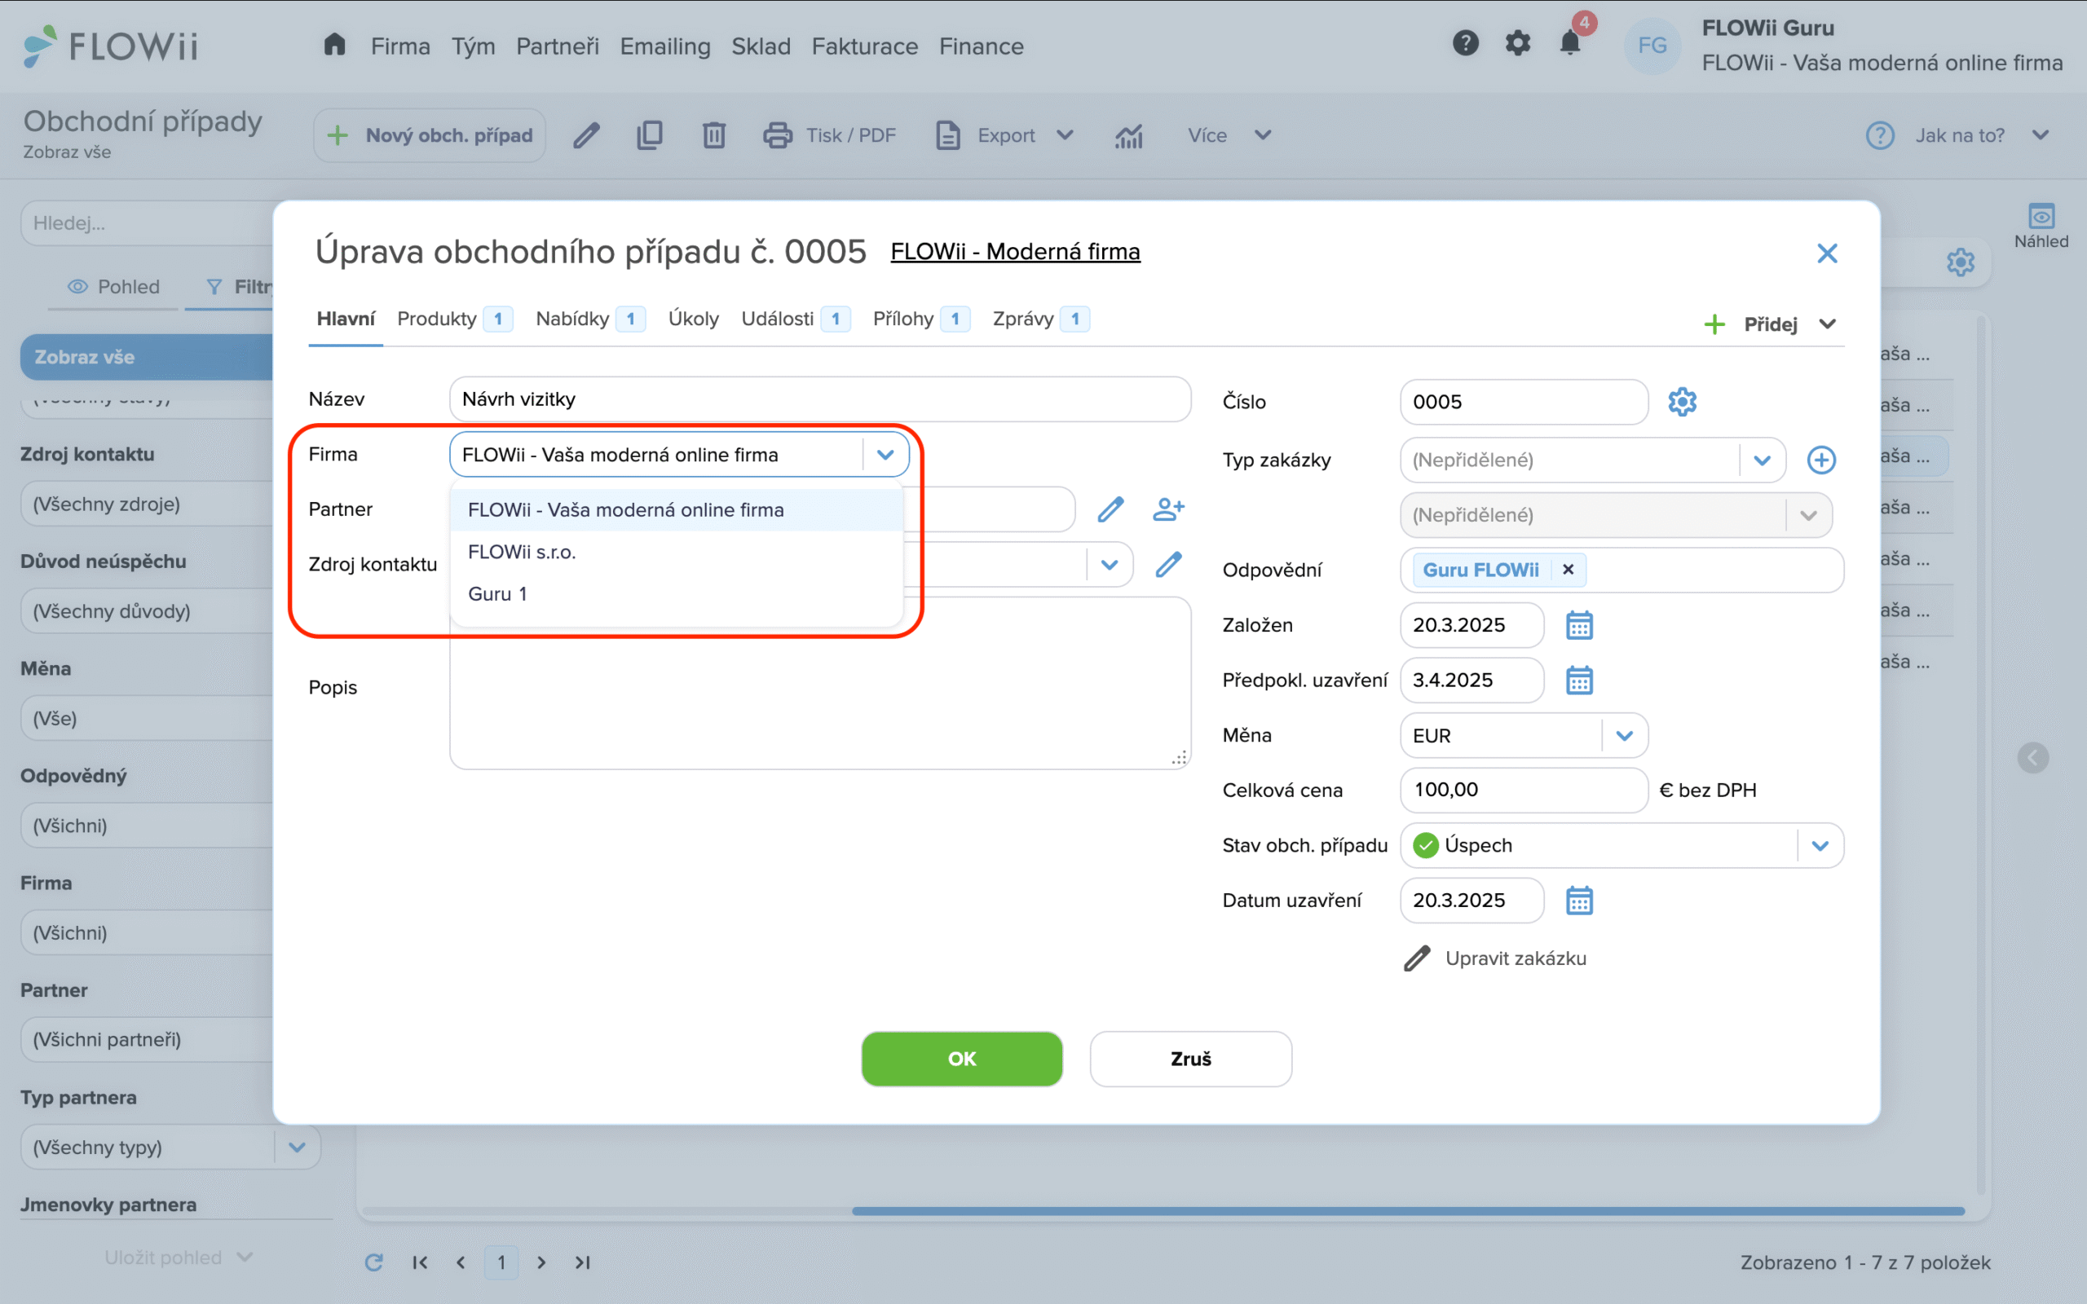Click Nový obch. případ button
2087x1304 pixels.
[x=430, y=135]
